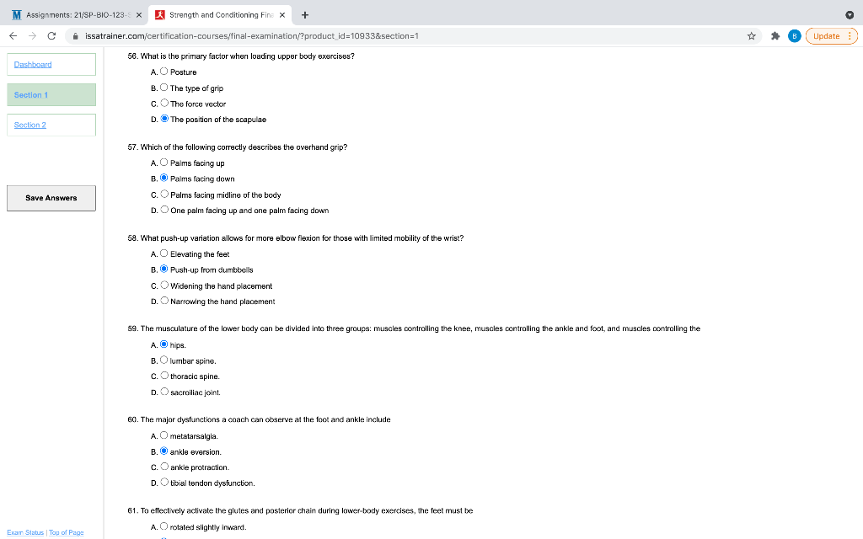
Task: Click the address bar URL
Action: pos(251,35)
